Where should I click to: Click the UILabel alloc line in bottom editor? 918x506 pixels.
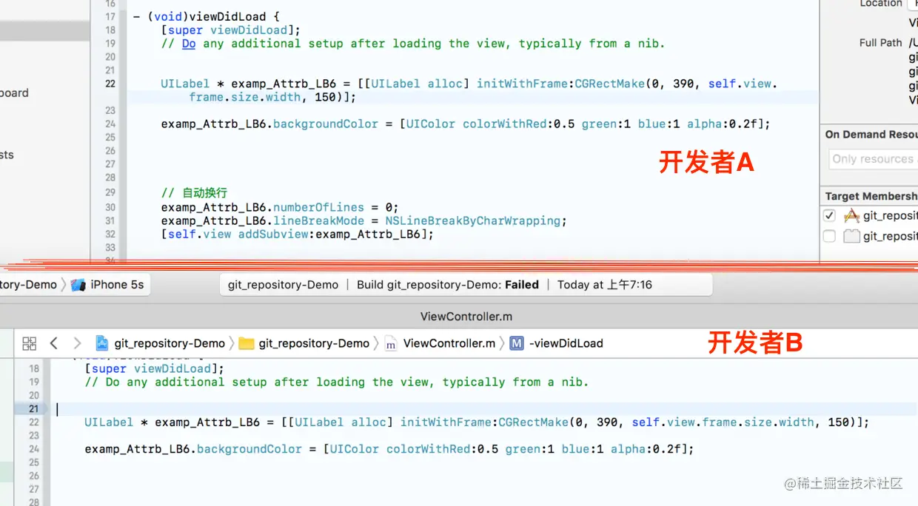pos(477,422)
